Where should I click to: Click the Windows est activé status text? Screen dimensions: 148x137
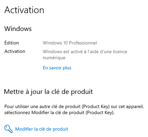coord(85,55)
